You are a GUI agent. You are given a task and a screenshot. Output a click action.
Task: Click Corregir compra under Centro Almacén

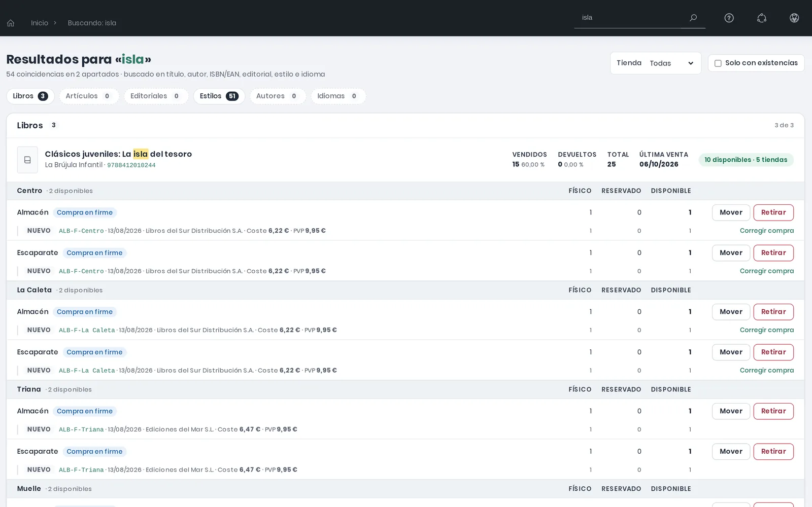coord(767,231)
